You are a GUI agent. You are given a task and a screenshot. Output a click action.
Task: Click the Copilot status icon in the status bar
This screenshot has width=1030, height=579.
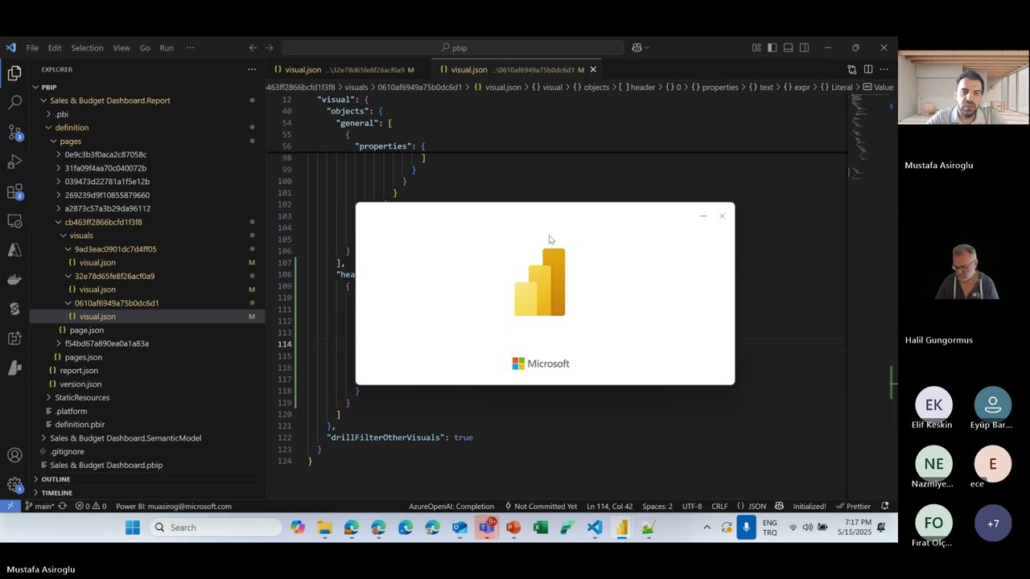pos(779,507)
